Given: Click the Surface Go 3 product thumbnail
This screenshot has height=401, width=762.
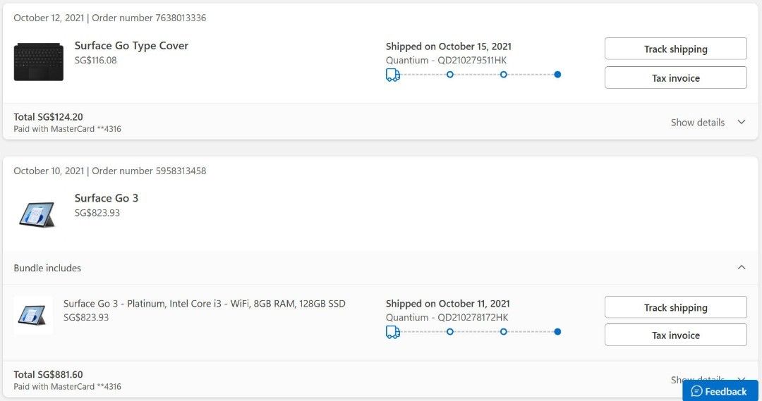Looking at the screenshot, I should click(37, 214).
